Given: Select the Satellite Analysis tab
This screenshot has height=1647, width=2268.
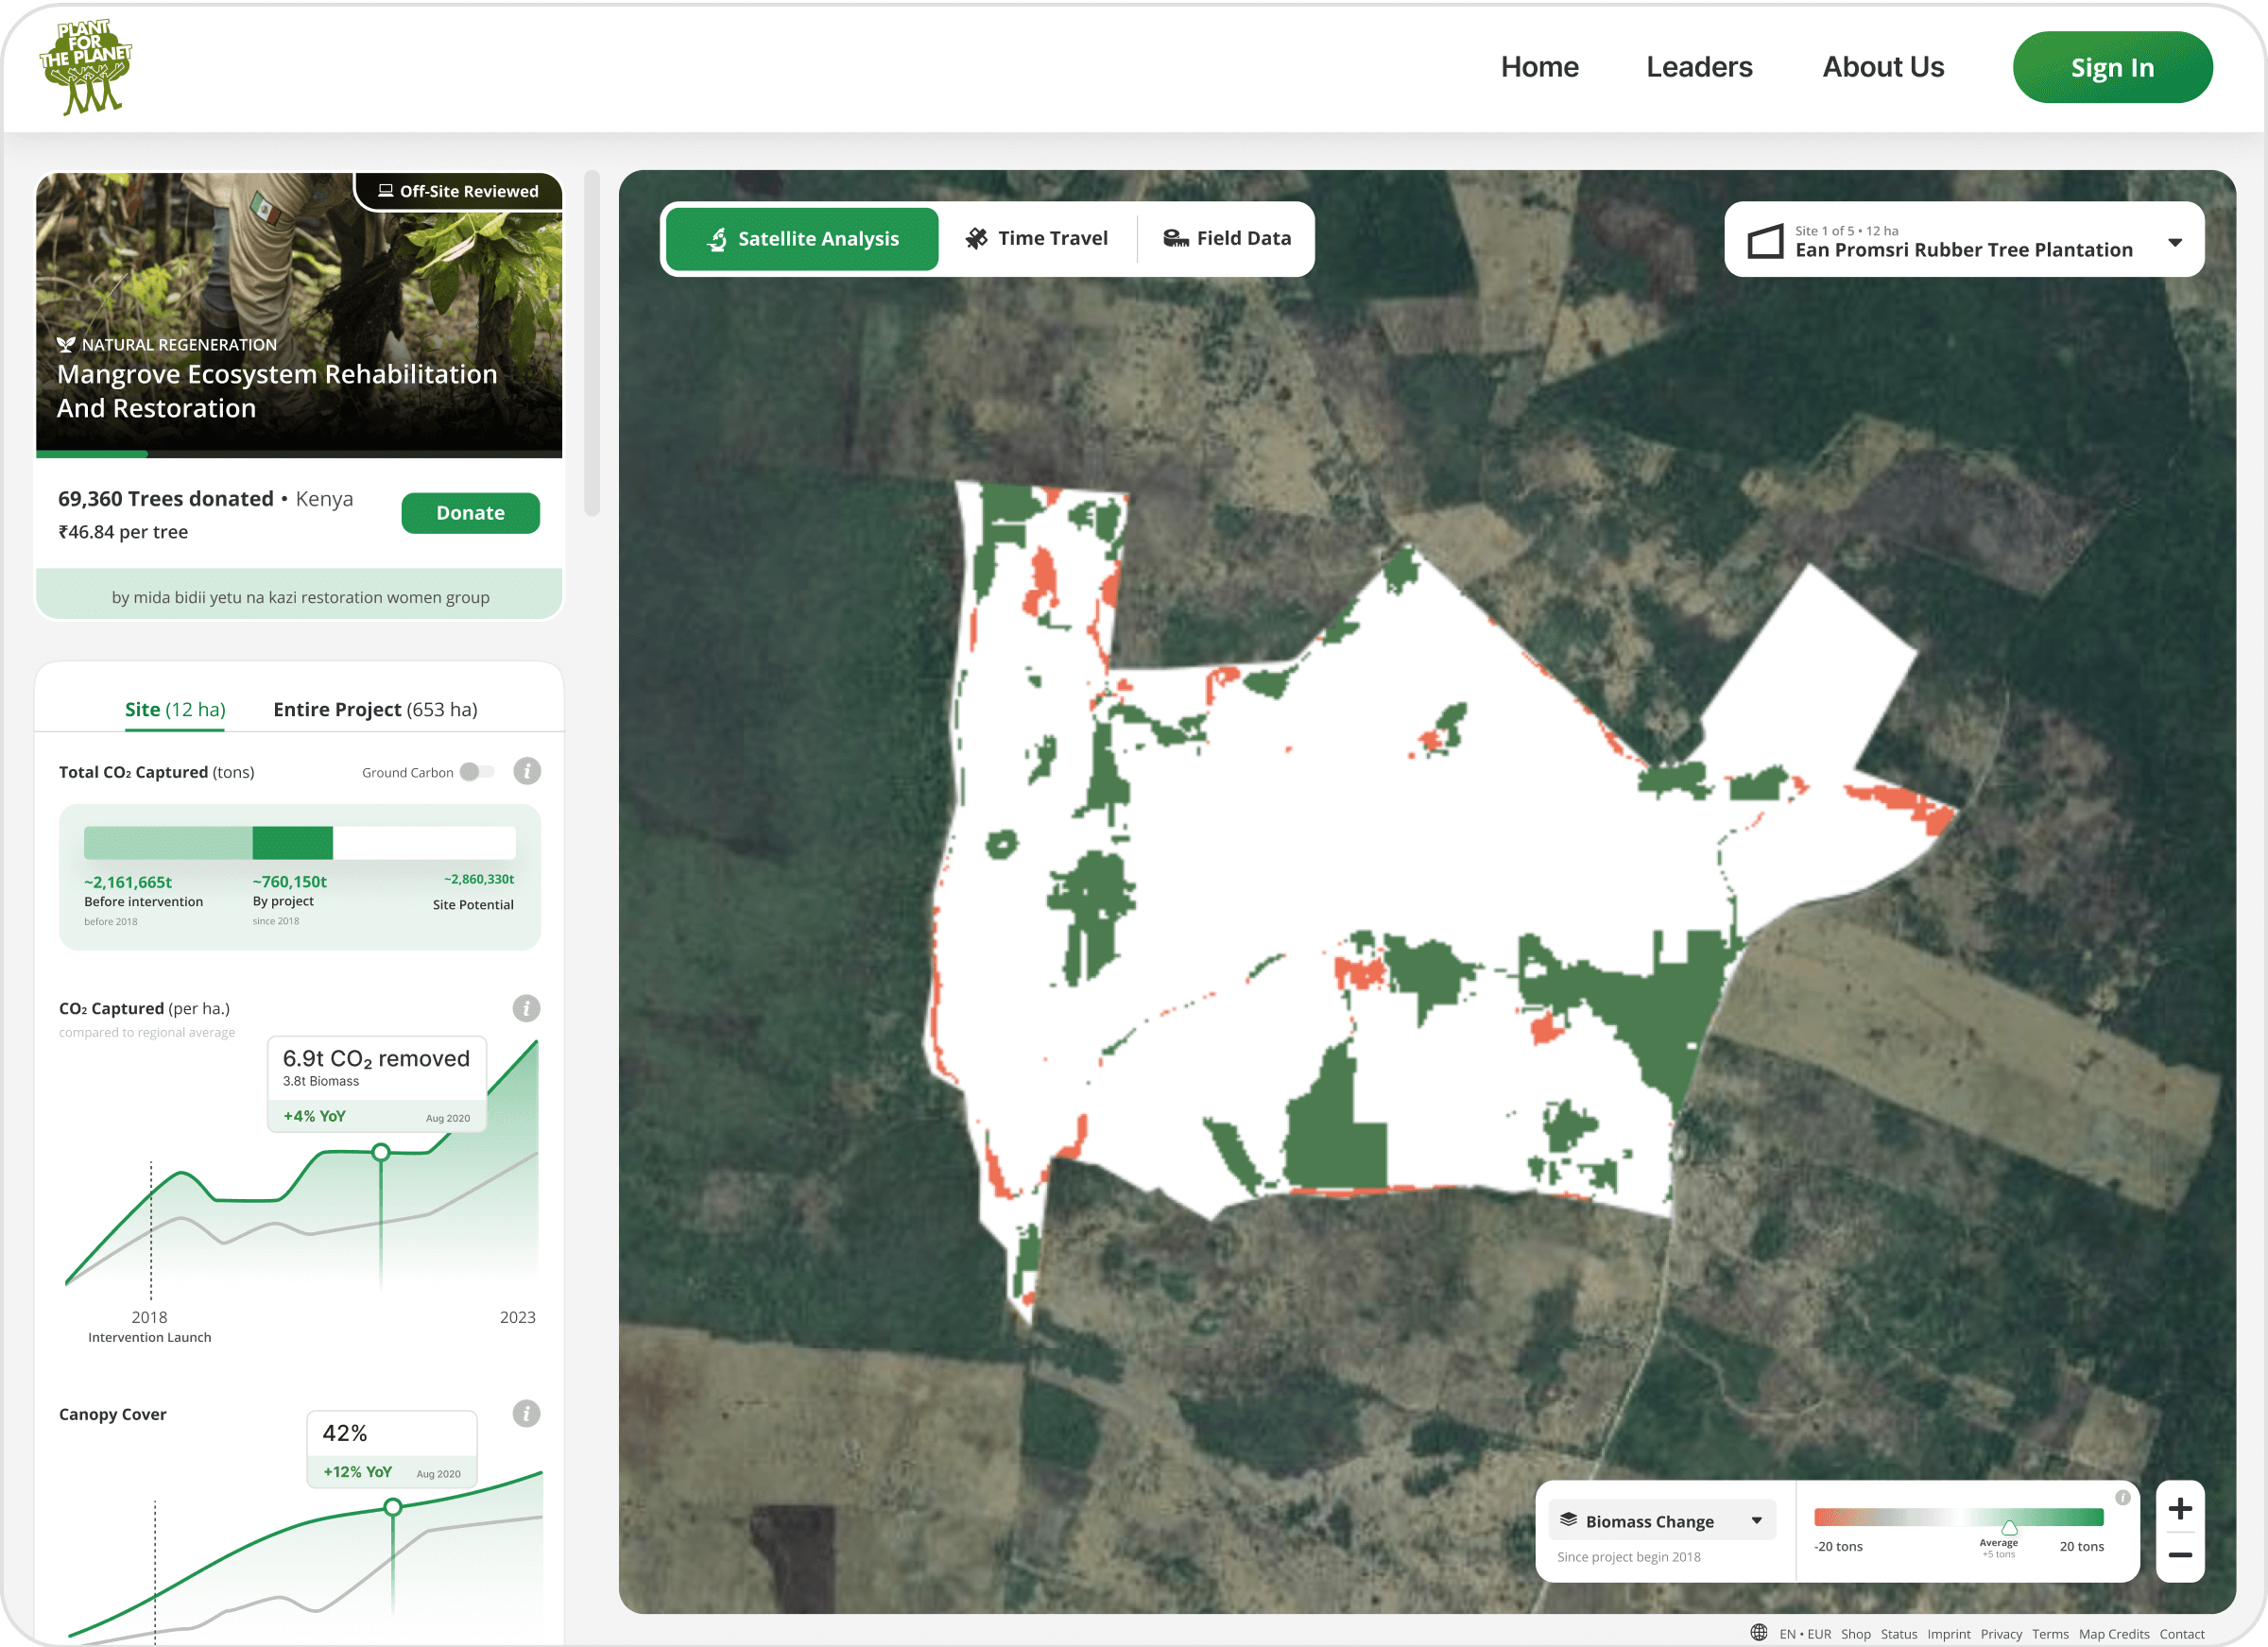Looking at the screenshot, I should pos(802,239).
